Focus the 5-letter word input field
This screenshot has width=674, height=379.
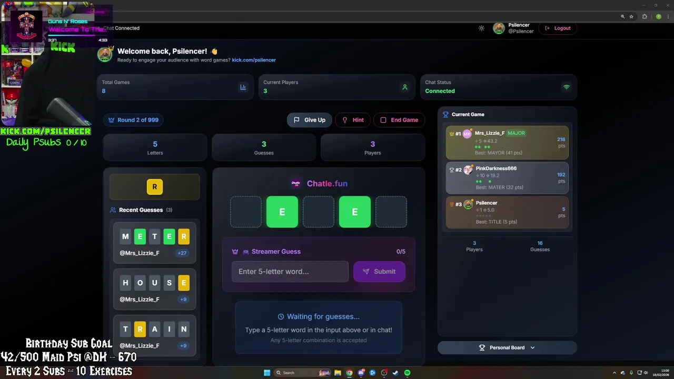[x=290, y=272]
